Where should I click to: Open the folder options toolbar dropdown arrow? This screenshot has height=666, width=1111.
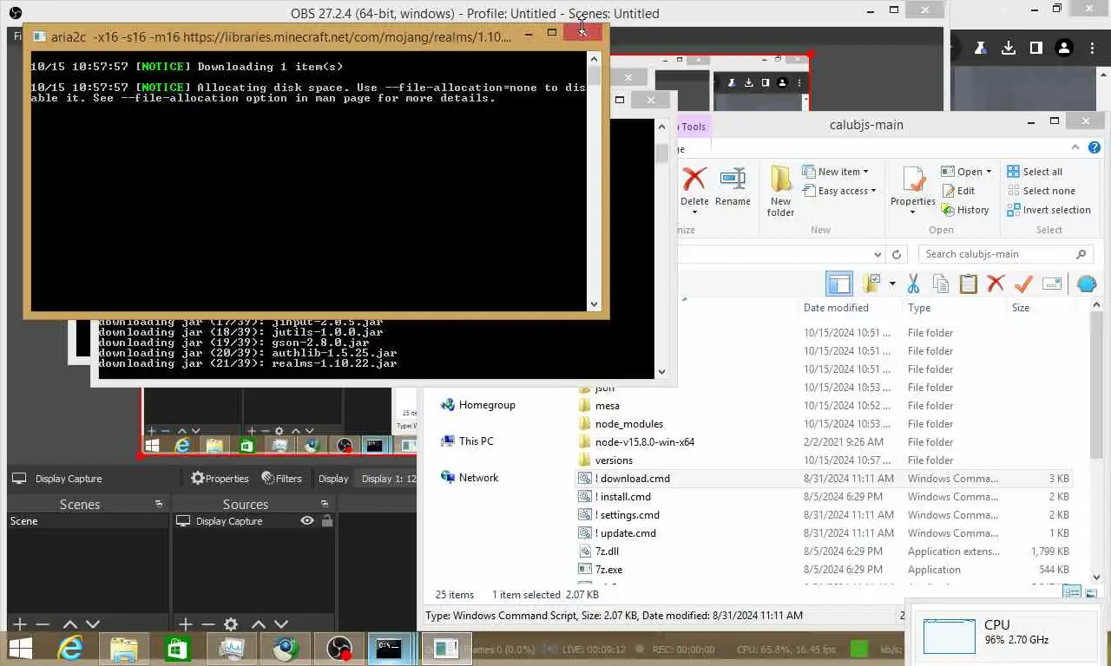[x=891, y=284]
